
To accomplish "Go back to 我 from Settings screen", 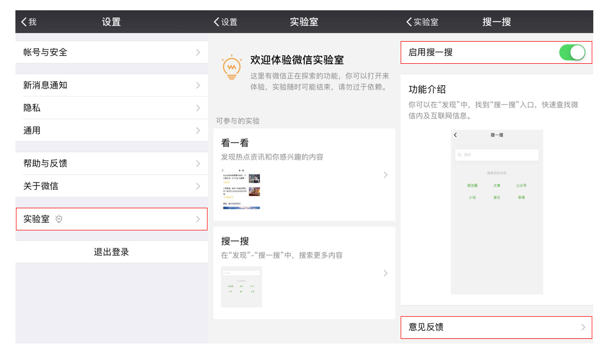I will [x=29, y=22].
